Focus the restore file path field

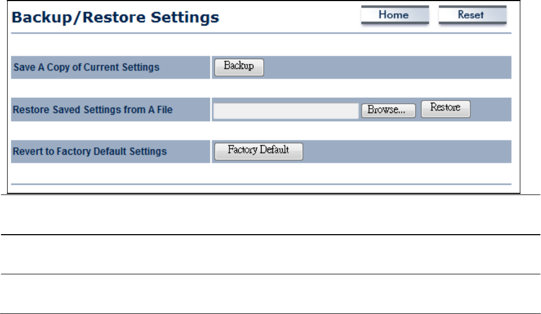click(286, 111)
